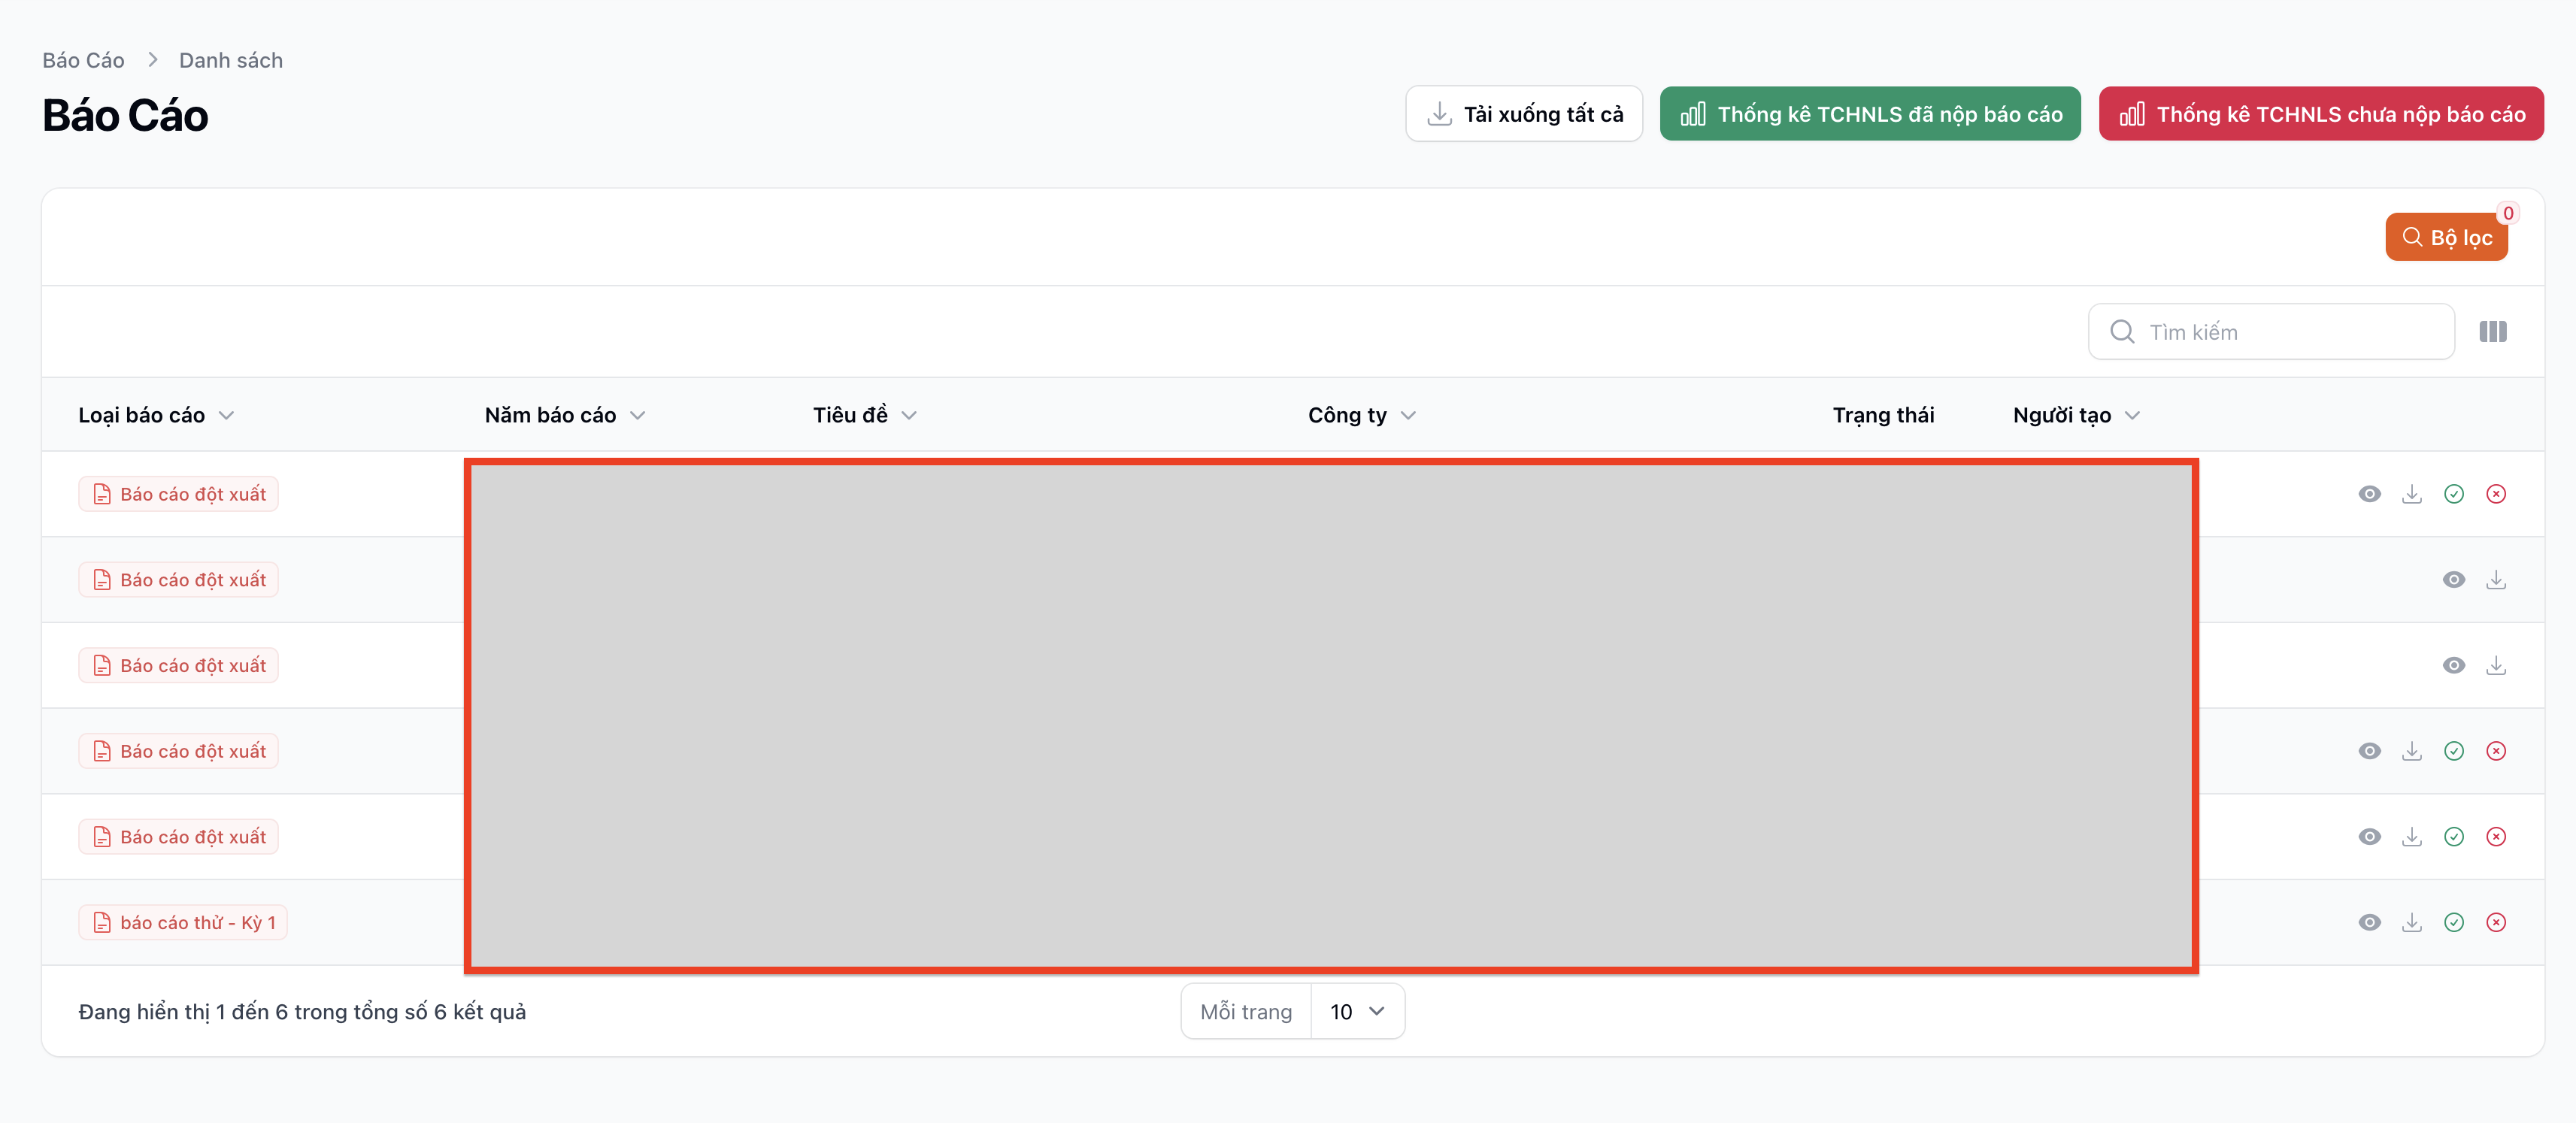Viewport: 2576px width, 1123px height.
Task: Click Tải xuống tất cả button
Action: point(1523,114)
